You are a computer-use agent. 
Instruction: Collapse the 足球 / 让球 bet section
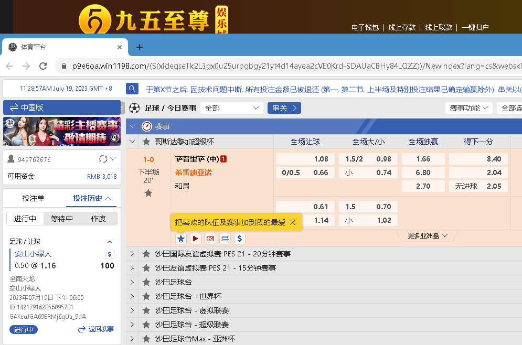[110, 242]
